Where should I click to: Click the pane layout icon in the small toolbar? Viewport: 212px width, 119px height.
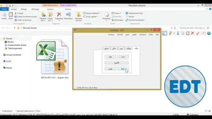pyautogui.click(x=165, y=33)
